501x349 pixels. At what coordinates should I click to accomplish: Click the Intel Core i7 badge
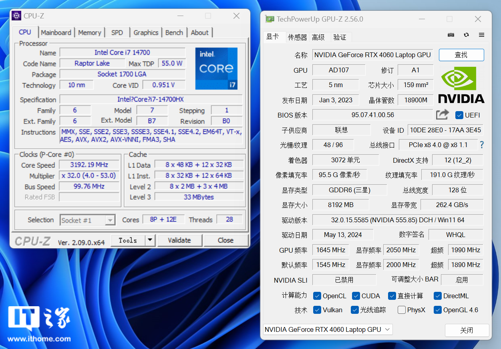click(216, 68)
